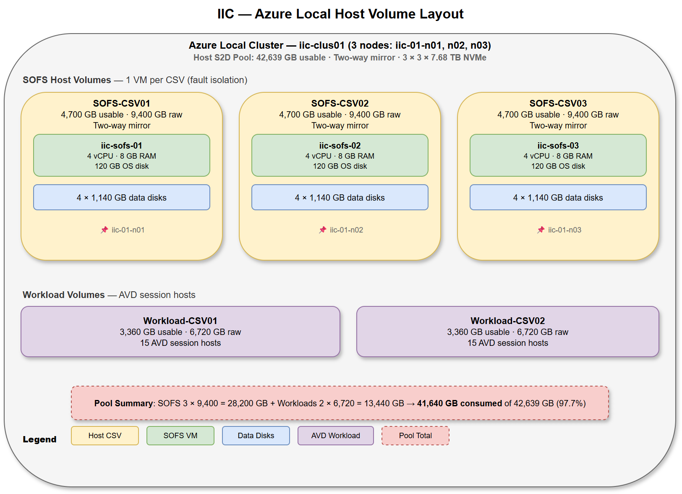Click the pin icon labeled iic-01-n03
Viewport: 682px width, 494px height.
541,230
